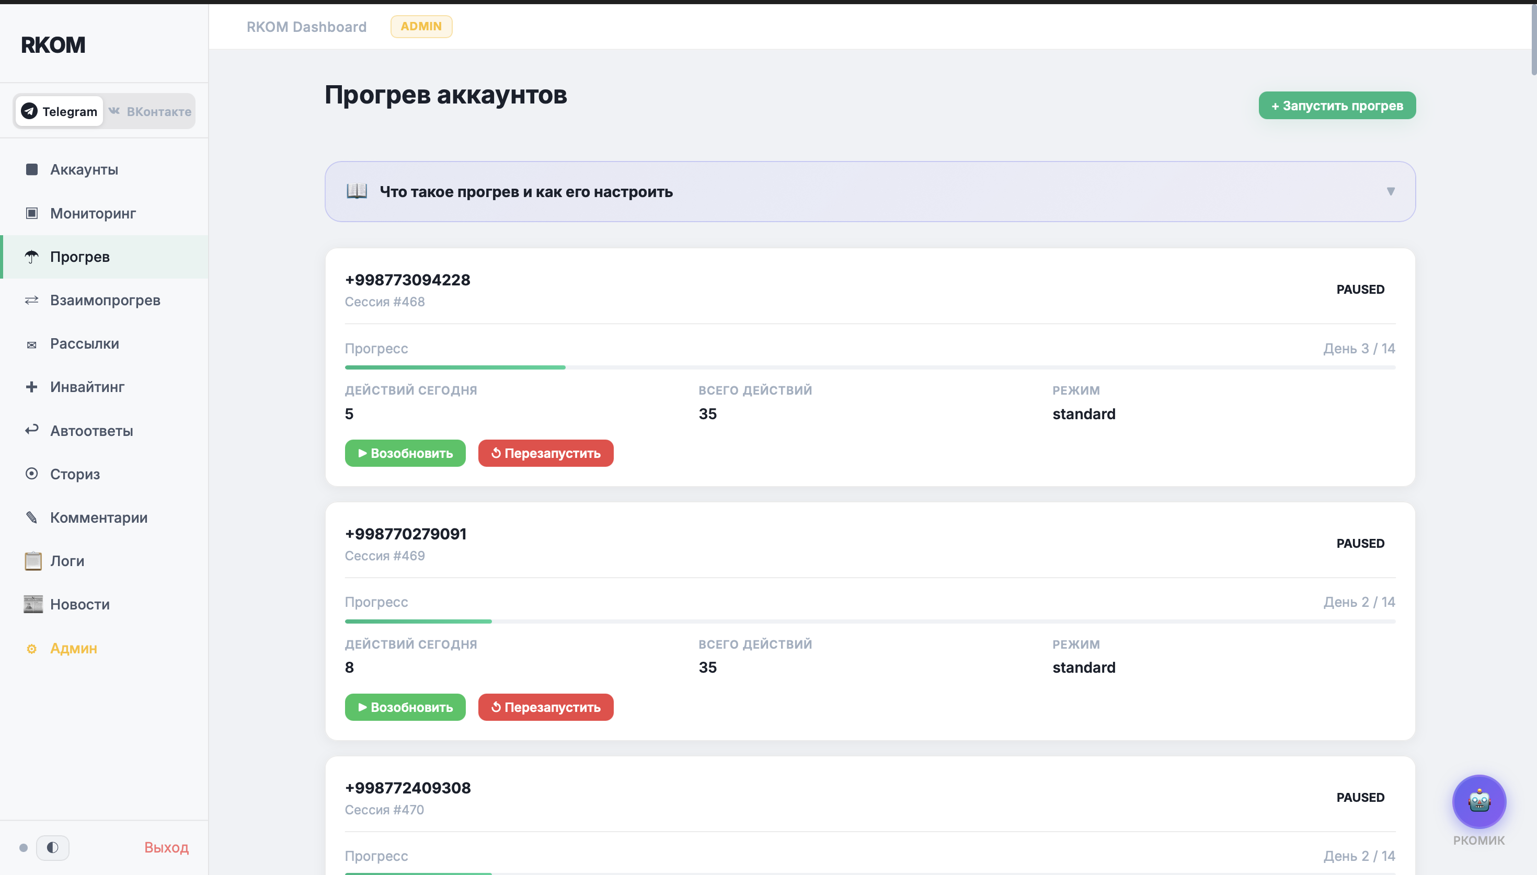Open the Админ panel
This screenshot has height=875, width=1537.
105,648
